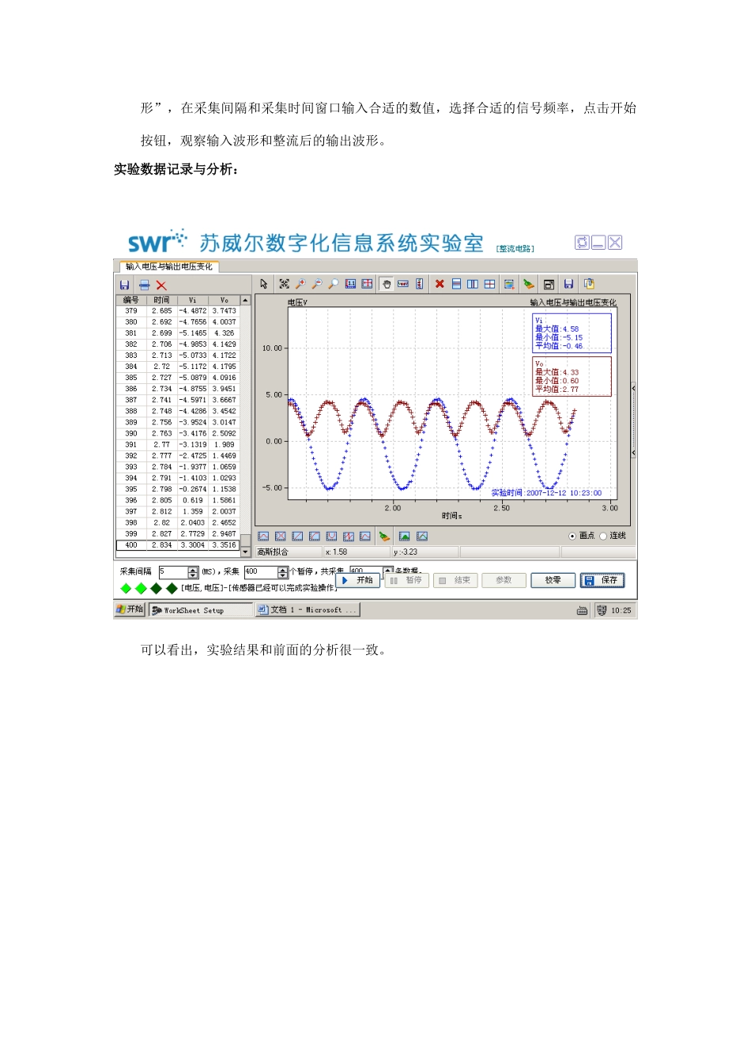The width and height of the screenshot is (751, 1062).
Task: Click the 采集 count spinner arrows
Action: [x=283, y=572]
